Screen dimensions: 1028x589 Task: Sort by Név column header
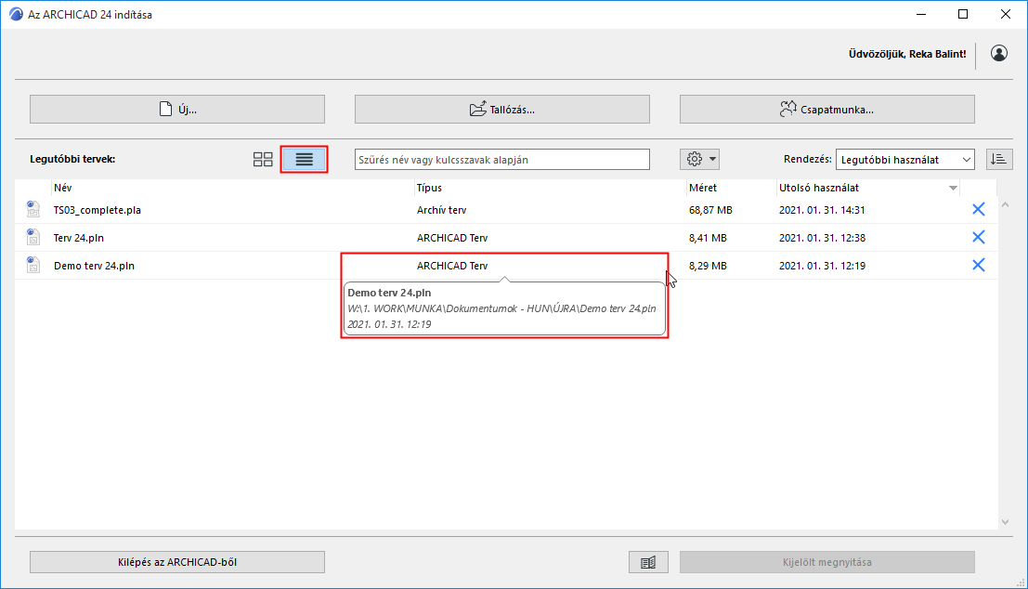(63, 188)
